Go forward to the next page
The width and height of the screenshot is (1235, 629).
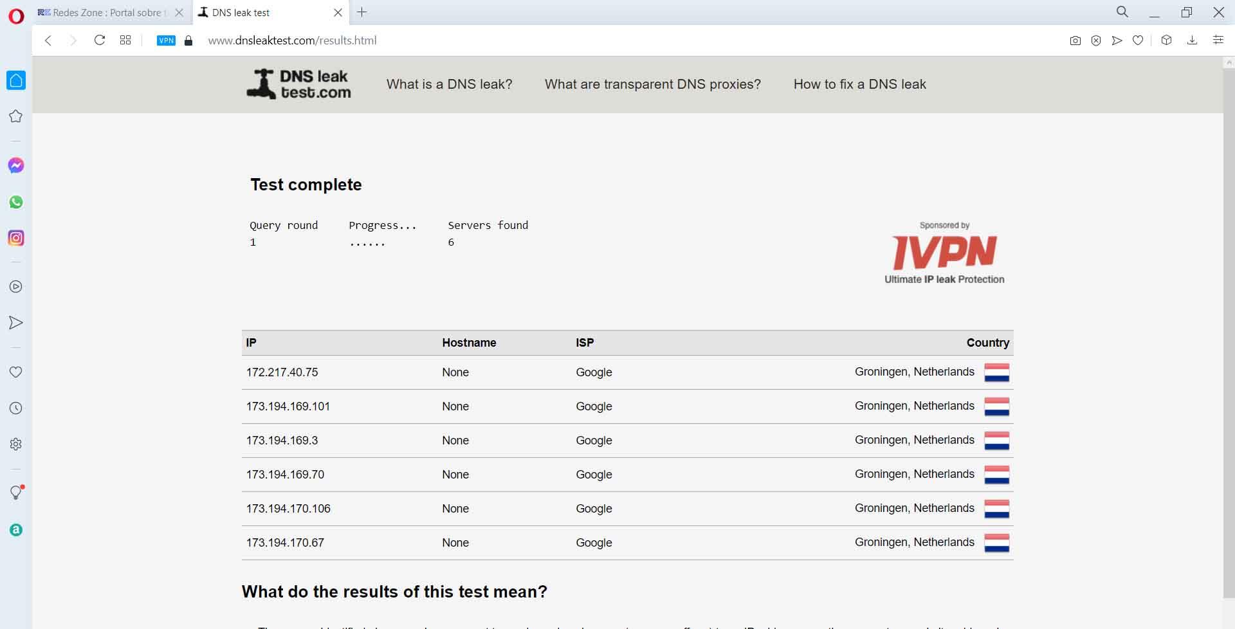[73, 41]
